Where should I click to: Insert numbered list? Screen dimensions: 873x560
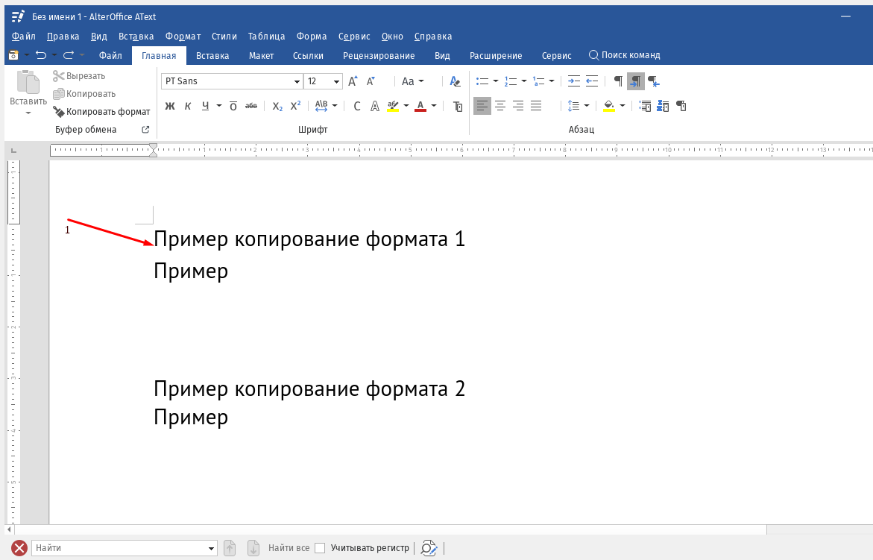pyautogui.click(x=511, y=81)
